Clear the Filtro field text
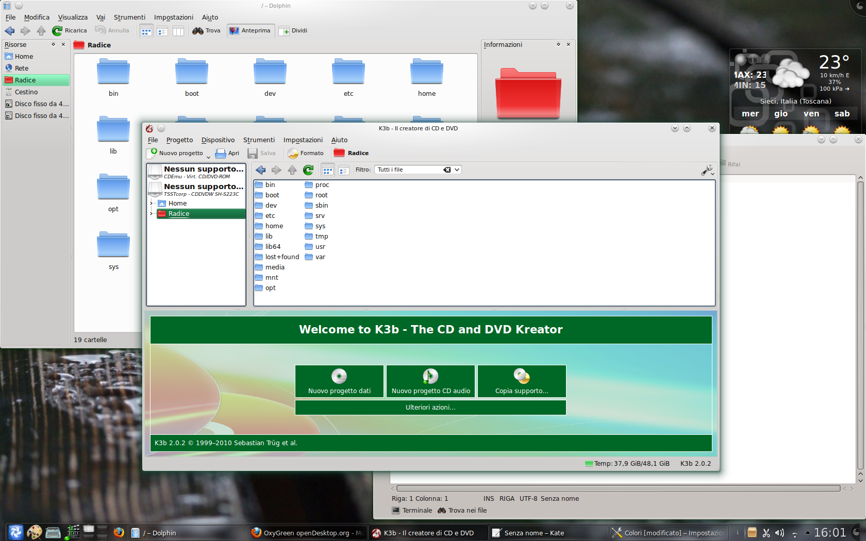This screenshot has height=541, width=866. pyautogui.click(x=447, y=170)
